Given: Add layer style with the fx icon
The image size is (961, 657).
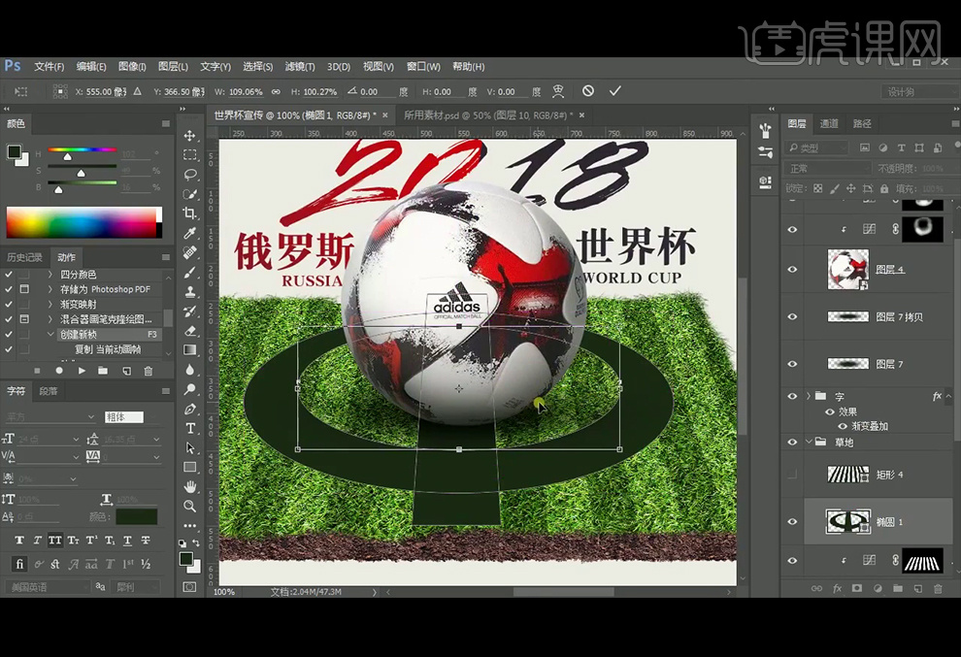Looking at the screenshot, I should [837, 589].
